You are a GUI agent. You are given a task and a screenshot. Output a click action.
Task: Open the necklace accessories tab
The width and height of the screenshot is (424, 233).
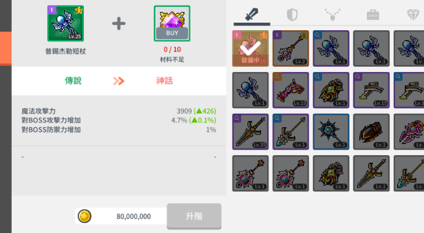(x=333, y=15)
